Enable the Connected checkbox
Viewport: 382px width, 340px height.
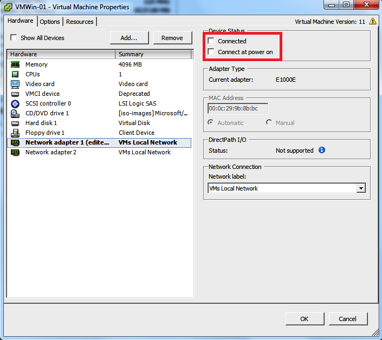coord(211,41)
